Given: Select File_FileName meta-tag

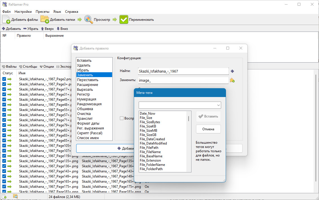Looking at the screenshot, I should (150, 152).
